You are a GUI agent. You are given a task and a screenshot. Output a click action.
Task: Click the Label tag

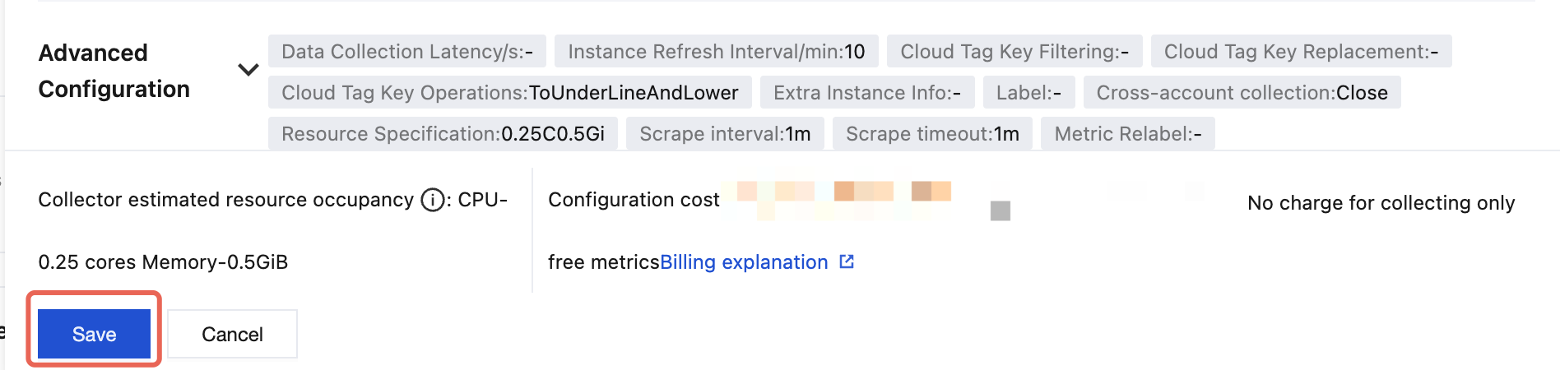pyautogui.click(x=1028, y=93)
